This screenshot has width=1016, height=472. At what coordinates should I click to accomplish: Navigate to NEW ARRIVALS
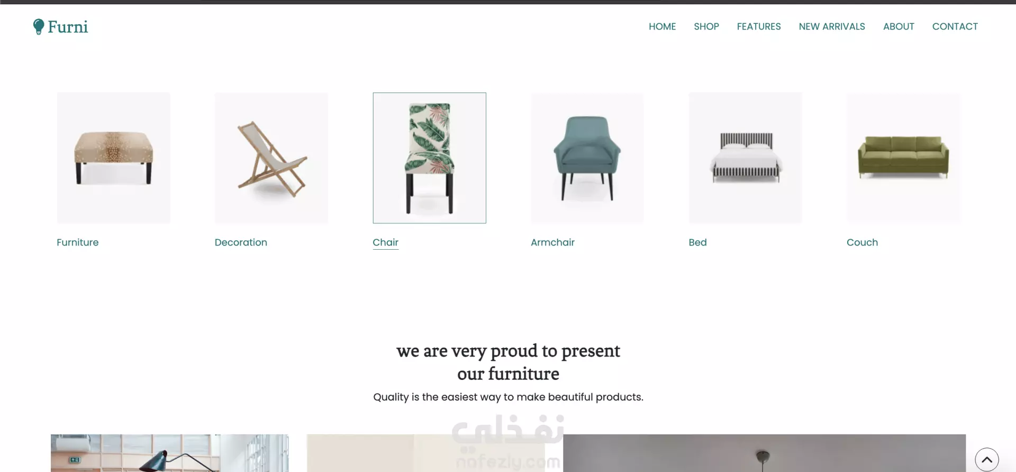pyautogui.click(x=832, y=26)
